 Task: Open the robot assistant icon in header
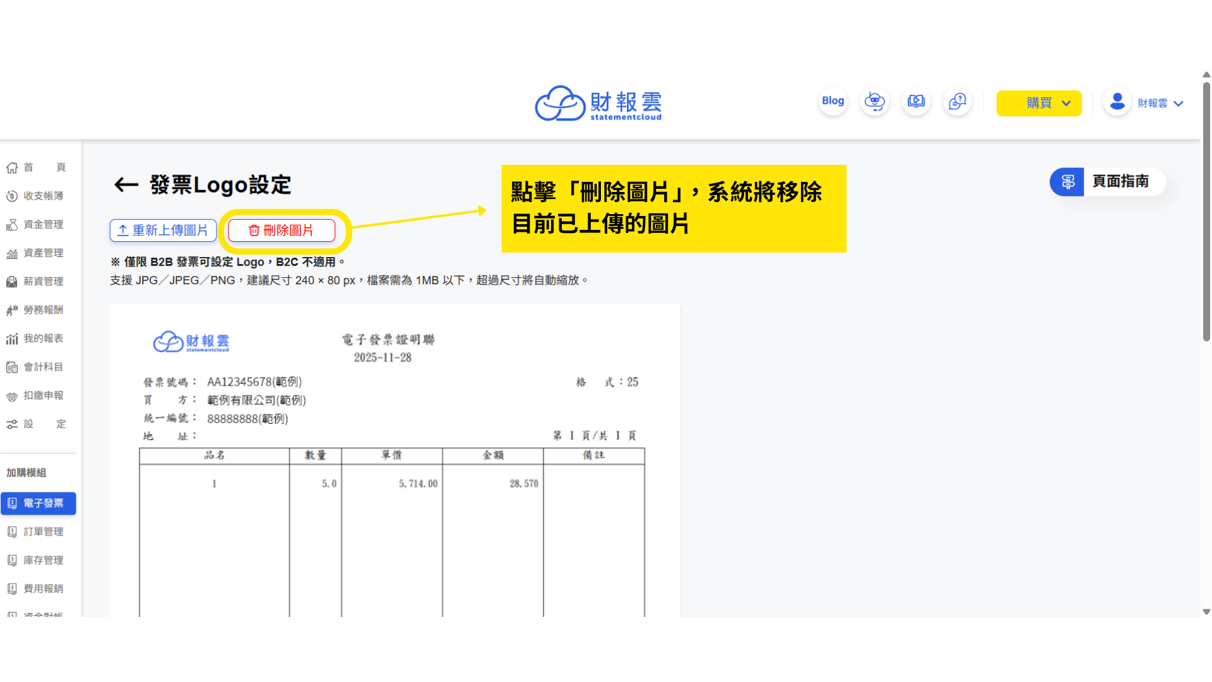(x=874, y=102)
